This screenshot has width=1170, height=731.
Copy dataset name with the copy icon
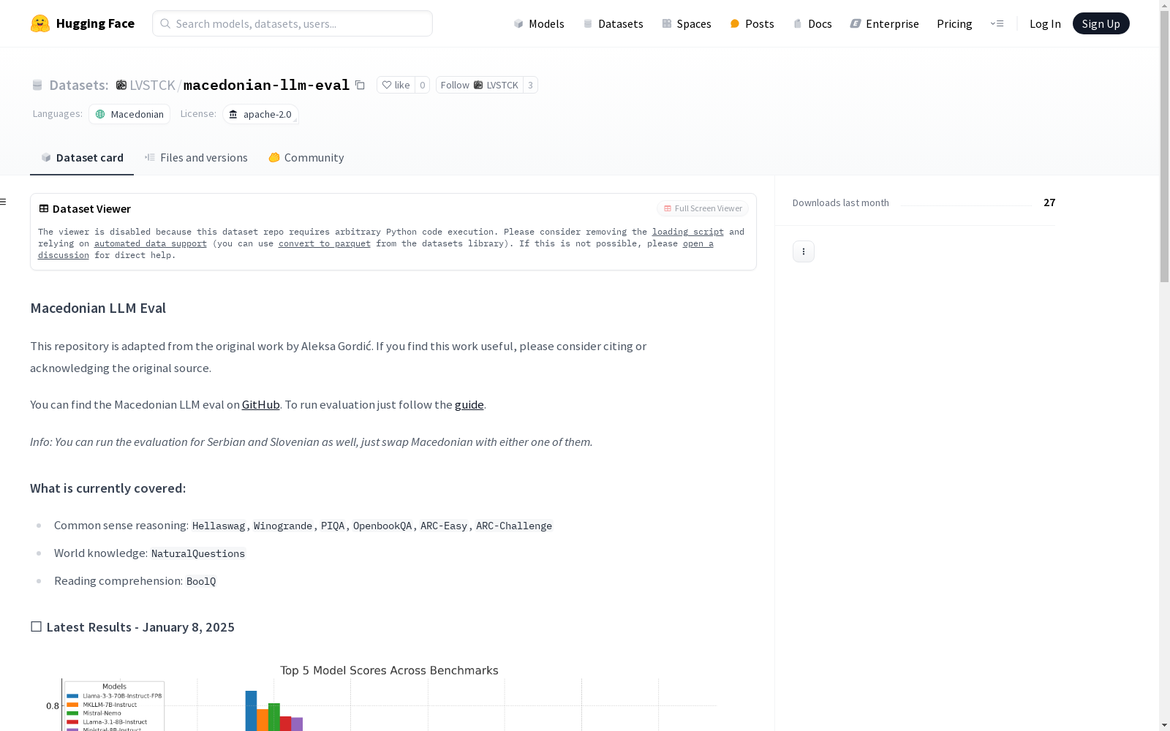coord(360,85)
